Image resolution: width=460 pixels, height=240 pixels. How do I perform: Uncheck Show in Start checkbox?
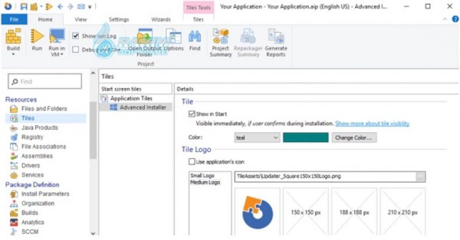click(x=192, y=114)
